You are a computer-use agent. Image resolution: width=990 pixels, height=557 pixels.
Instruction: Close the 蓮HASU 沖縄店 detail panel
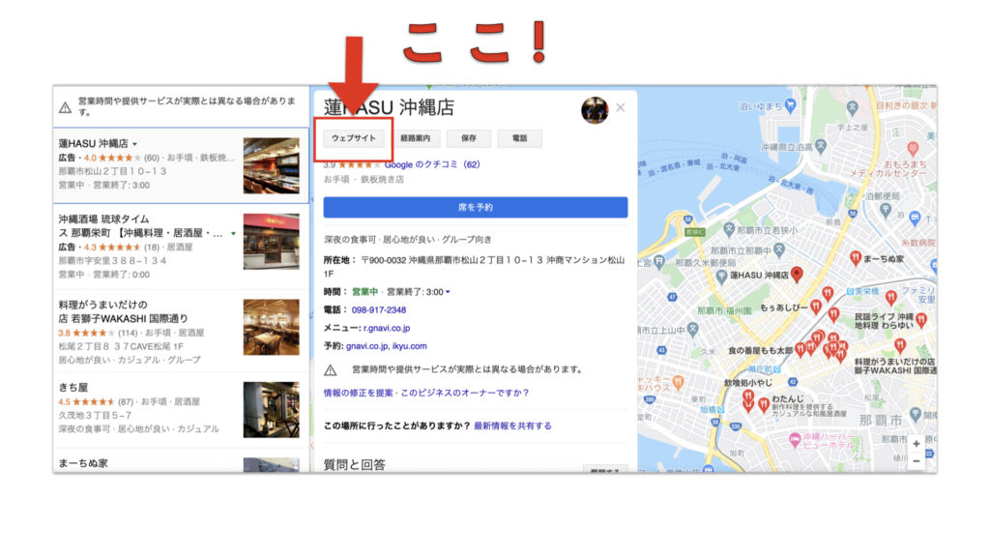click(621, 107)
